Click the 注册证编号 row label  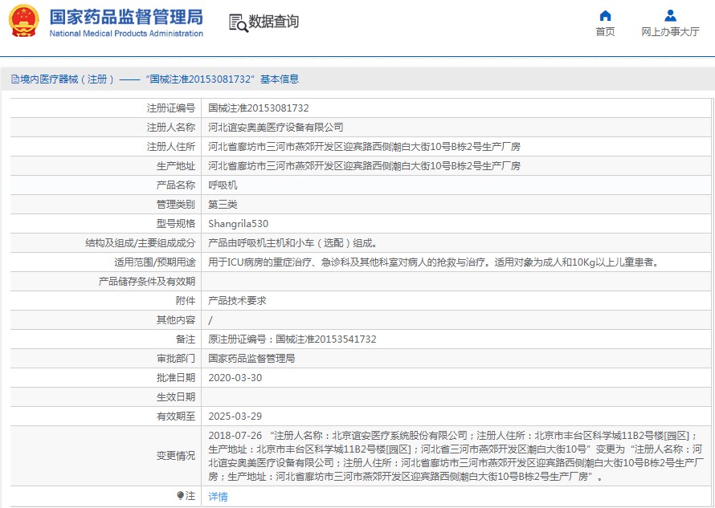click(x=171, y=108)
